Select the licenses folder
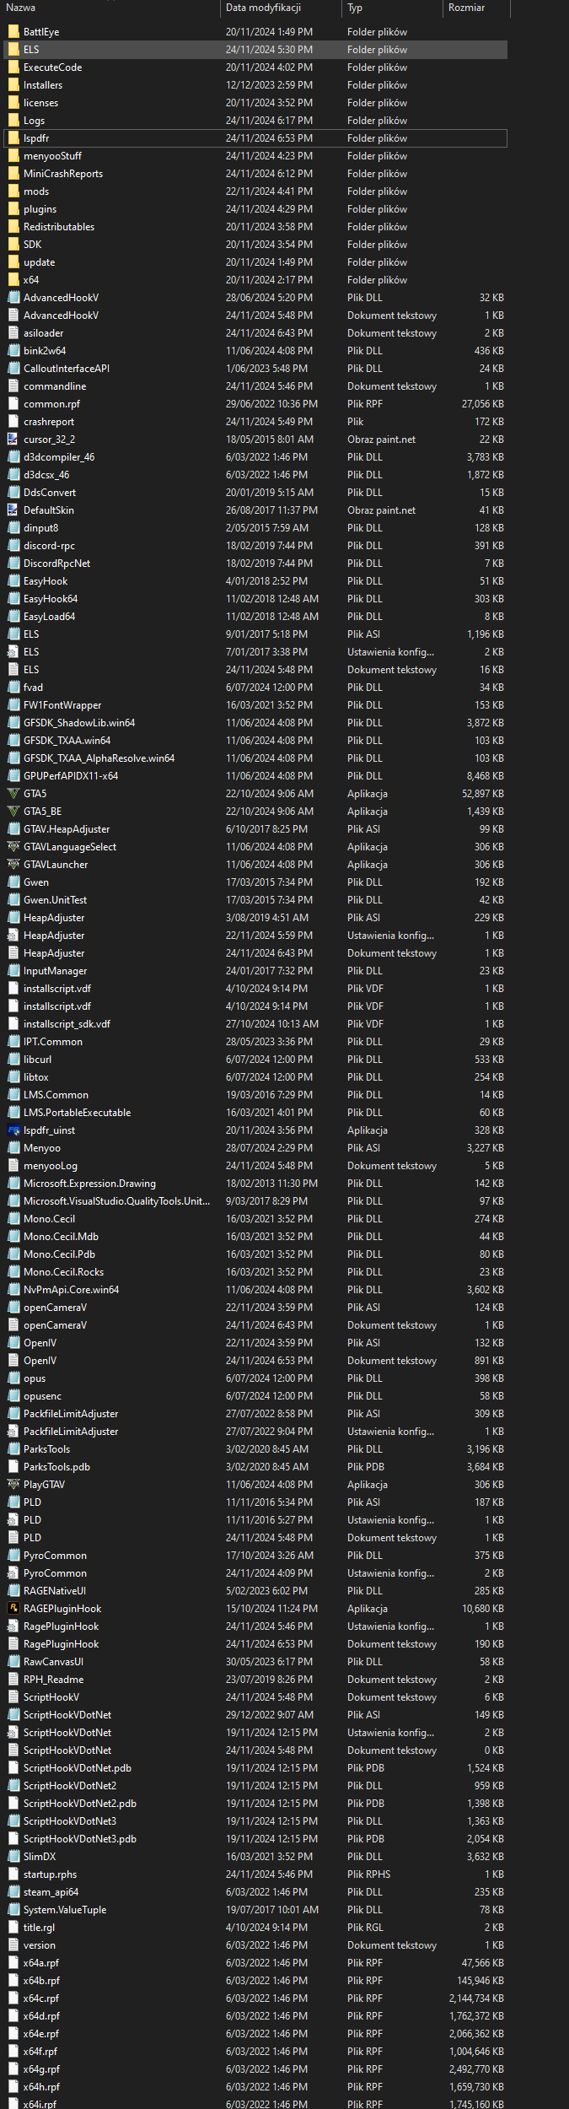This screenshot has width=569, height=2109. coord(255,103)
